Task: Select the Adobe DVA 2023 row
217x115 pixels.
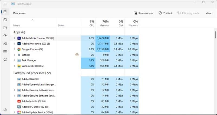Action: (75, 79)
